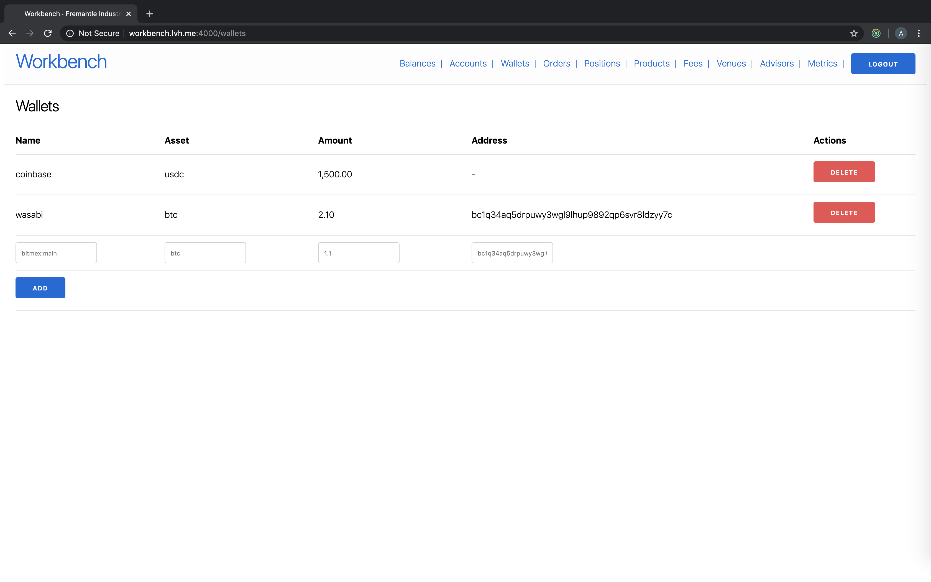This screenshot has width=931, height=582.
Task: Bookmark the page with the star icon
Action: 854,34
